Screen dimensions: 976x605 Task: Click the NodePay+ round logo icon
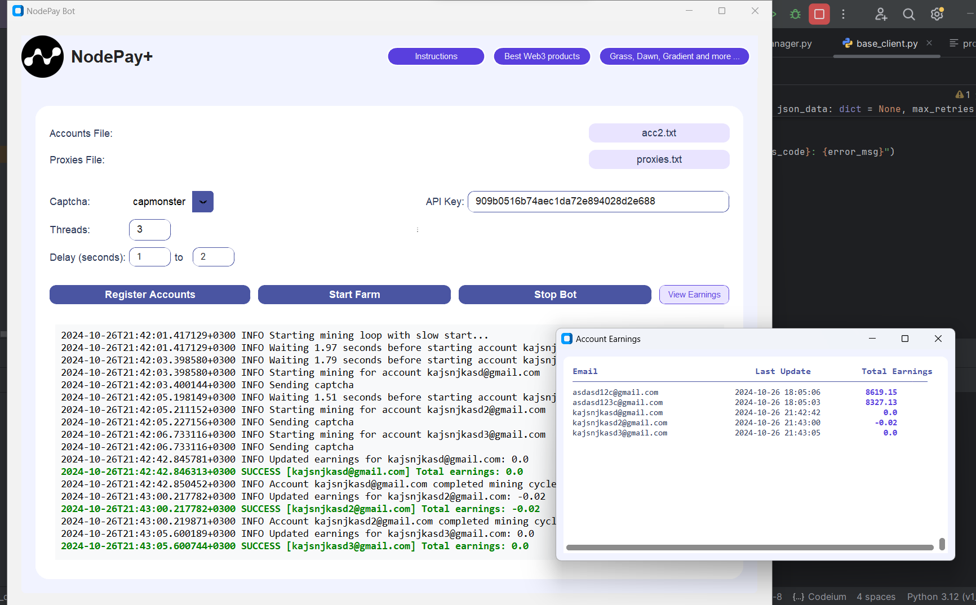point(42,57)
